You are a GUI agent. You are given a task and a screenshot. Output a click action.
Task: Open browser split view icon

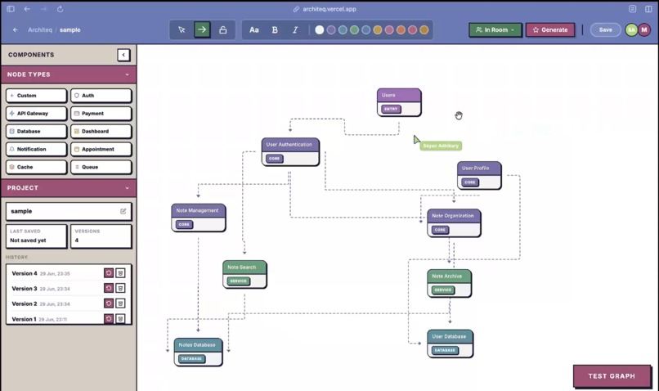(x=648, y=9)
